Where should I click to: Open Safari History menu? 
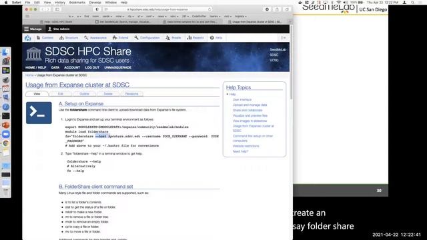click(x=60, y=3)
